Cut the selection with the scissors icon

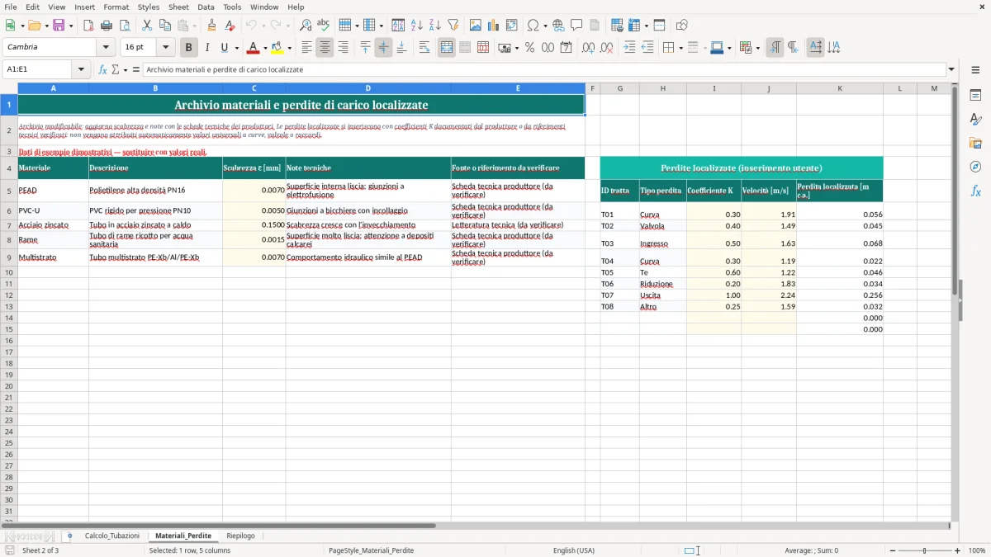147,26
